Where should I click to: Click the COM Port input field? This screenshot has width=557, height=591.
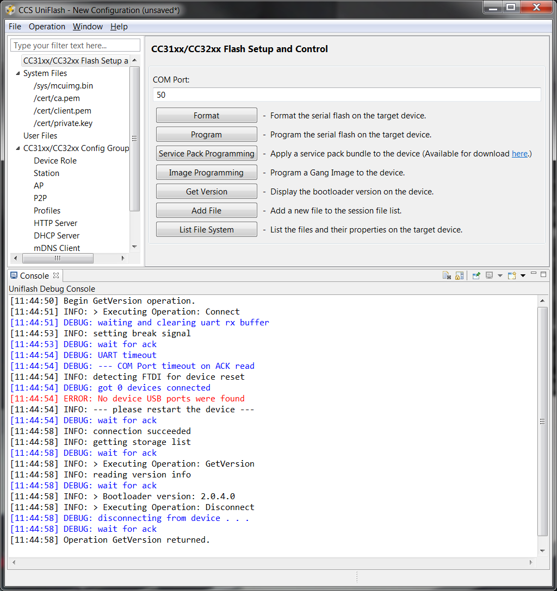347,95
